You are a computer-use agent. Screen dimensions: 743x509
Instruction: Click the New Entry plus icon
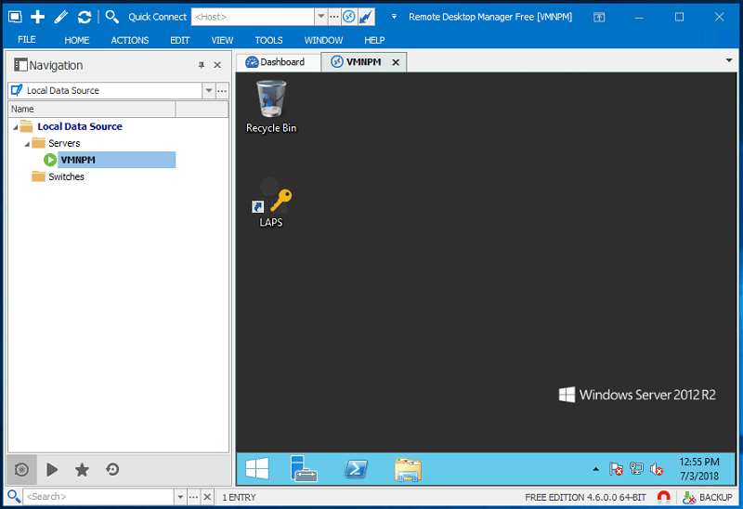[37, 17]
